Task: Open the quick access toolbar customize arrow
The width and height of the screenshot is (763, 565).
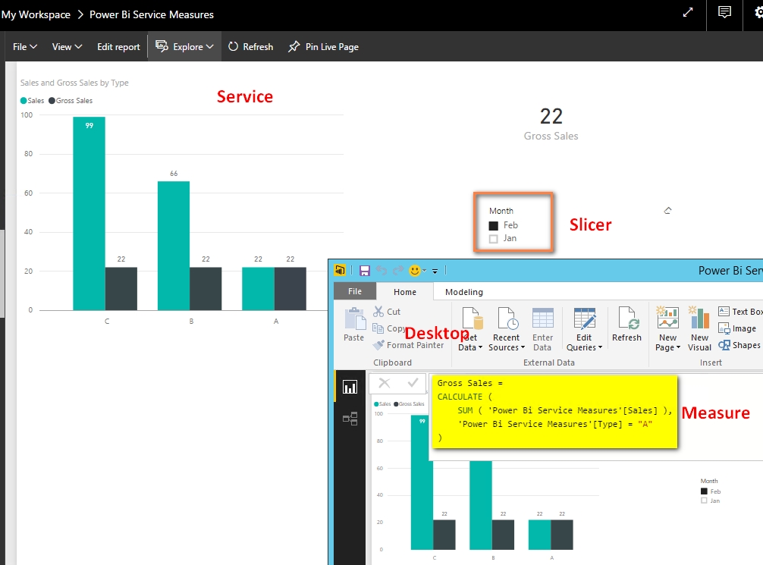Action: click(x=435, y=271)
